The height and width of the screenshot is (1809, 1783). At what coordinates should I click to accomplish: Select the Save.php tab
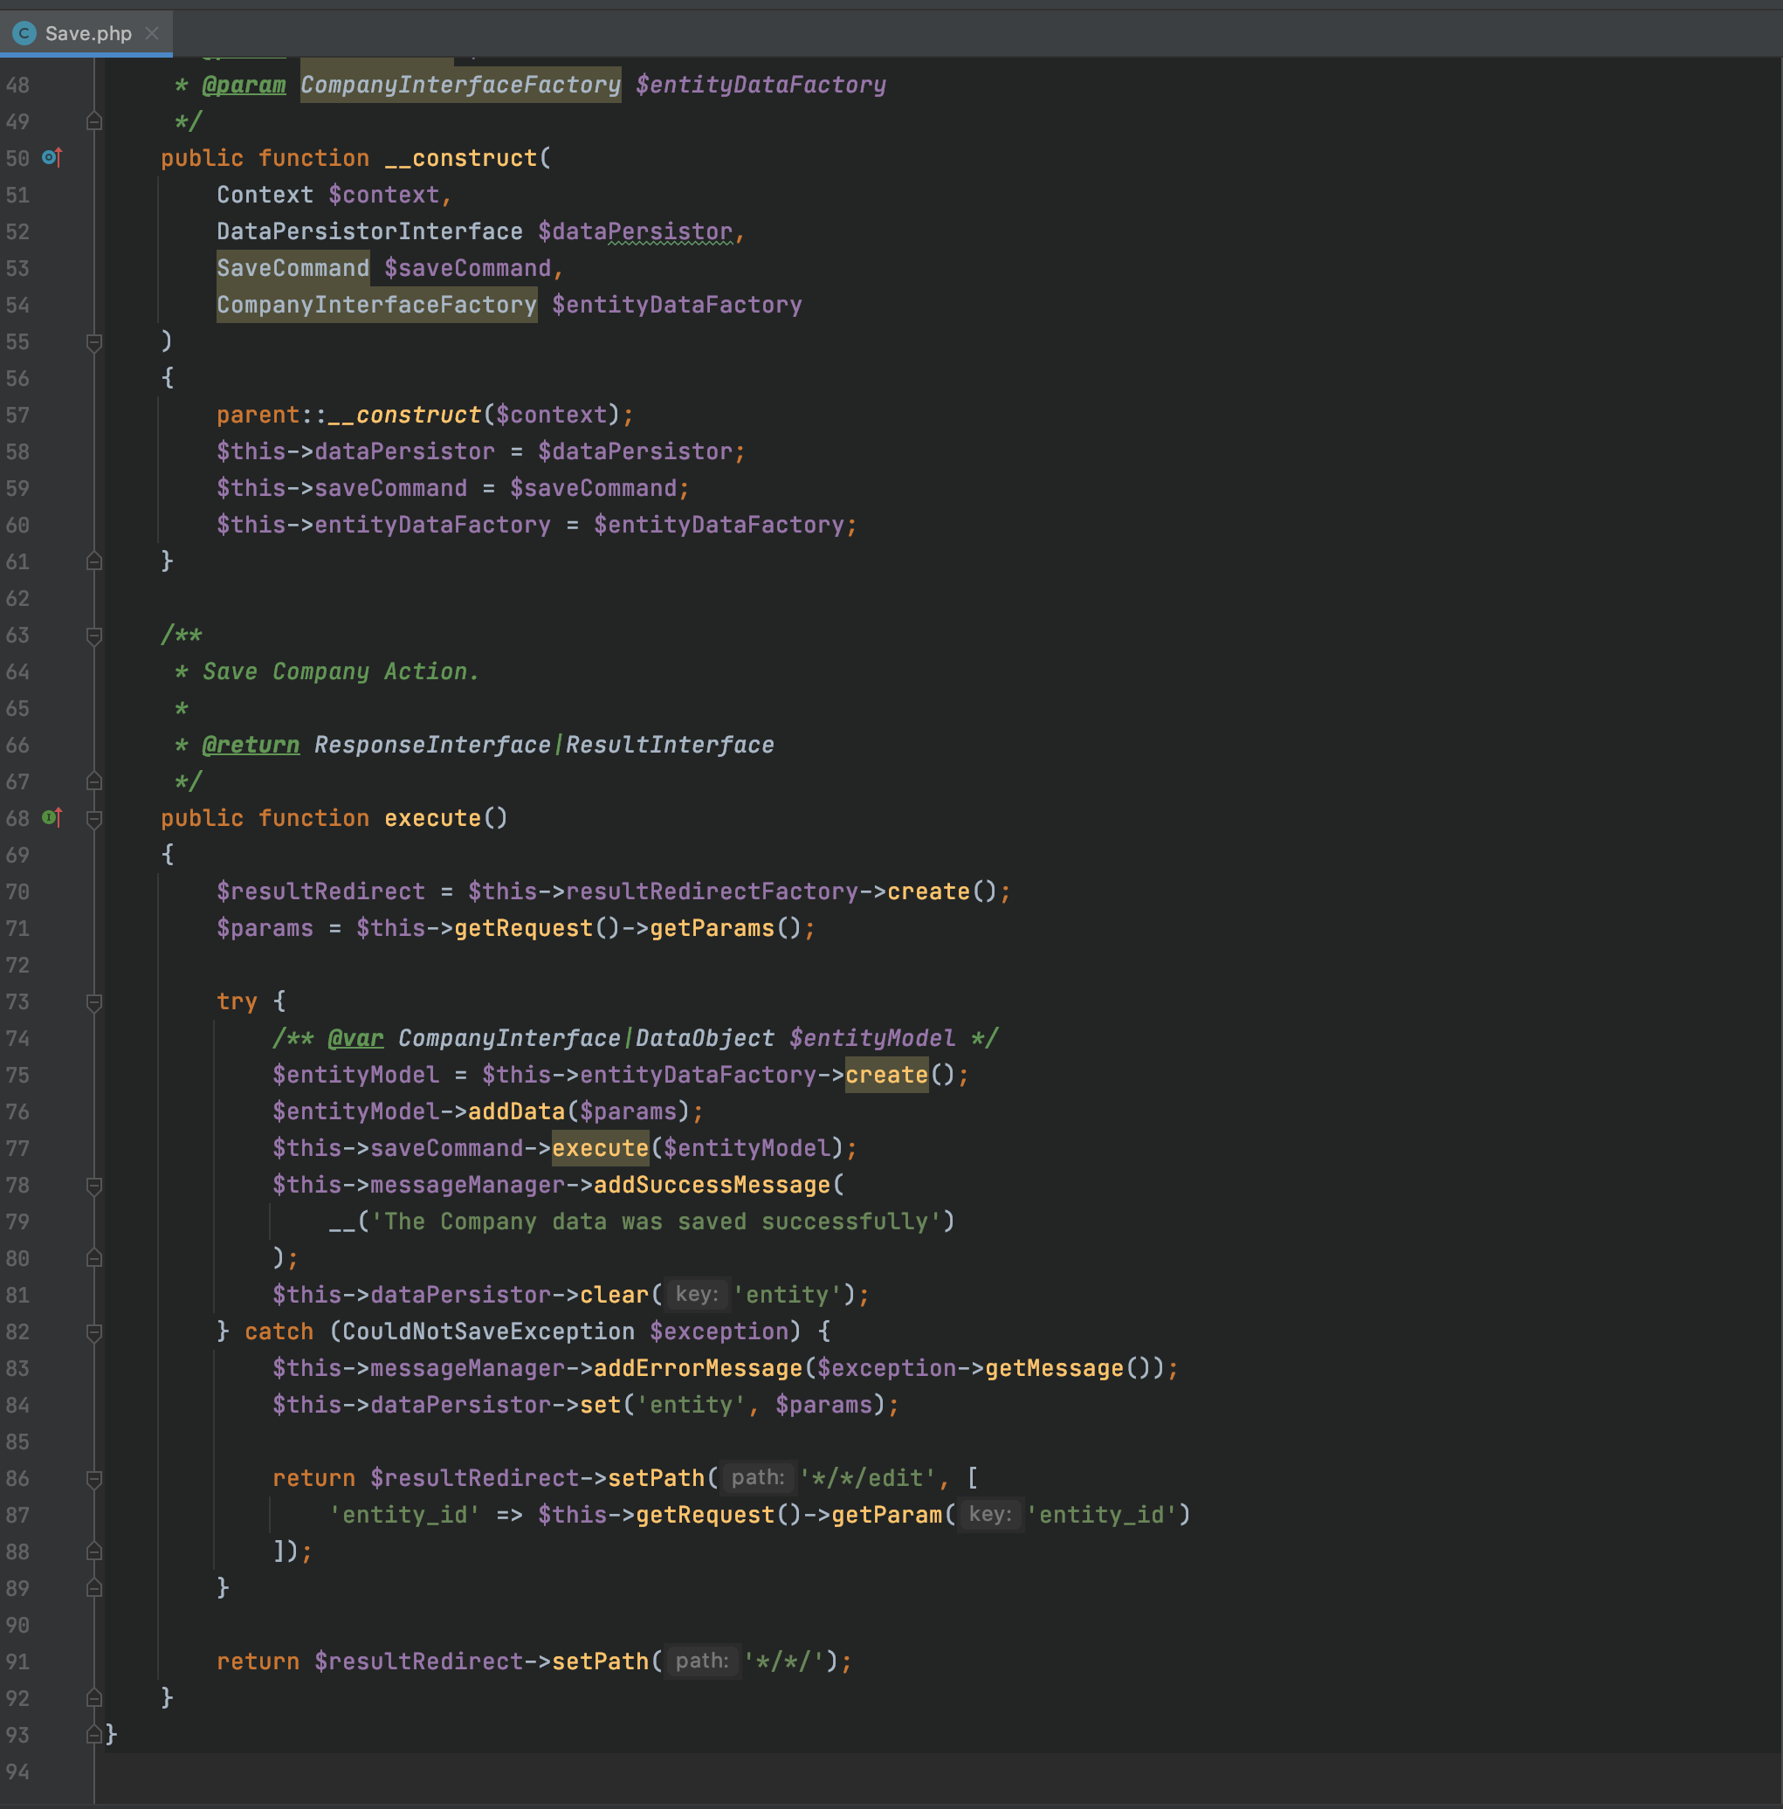pyautogui.click(x=88, y=34)
